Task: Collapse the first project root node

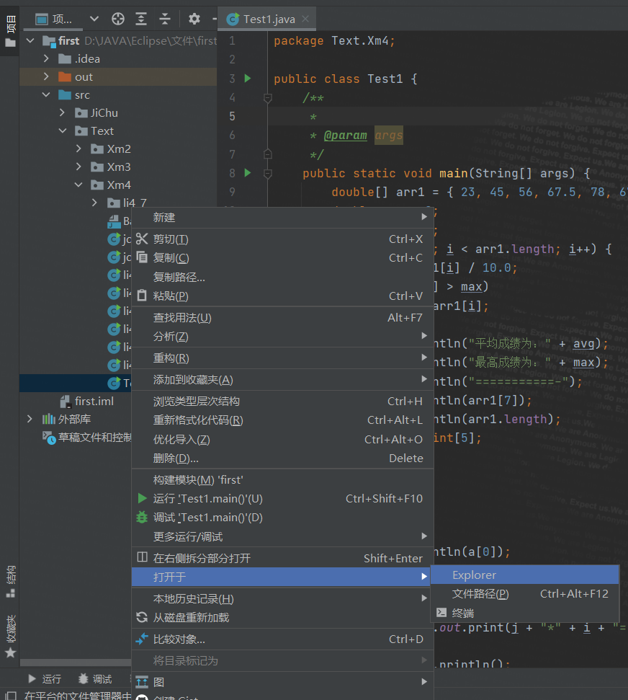Action: [x=30, y=40]
